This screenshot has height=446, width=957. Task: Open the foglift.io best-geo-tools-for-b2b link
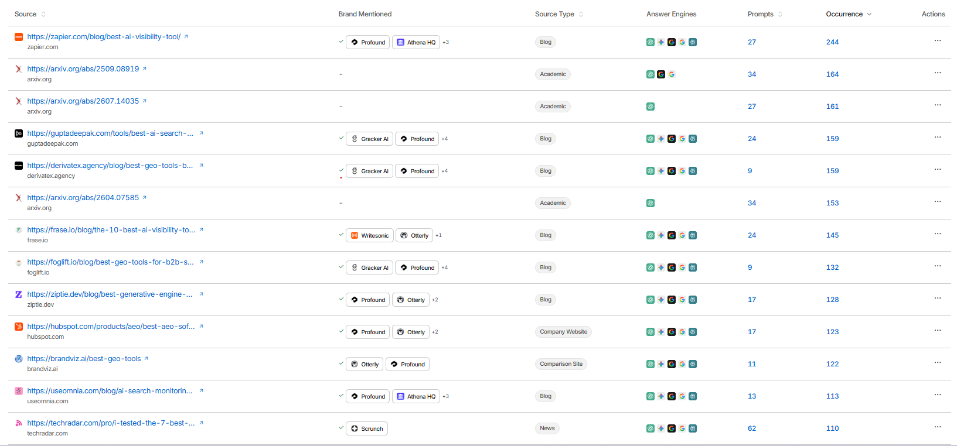111,262
